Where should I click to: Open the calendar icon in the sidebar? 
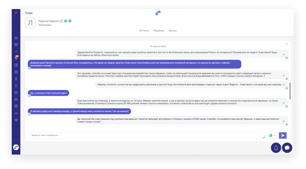point(16,45)
